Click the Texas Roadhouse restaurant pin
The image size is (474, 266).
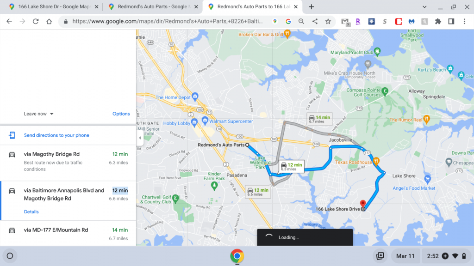point(376,161)
